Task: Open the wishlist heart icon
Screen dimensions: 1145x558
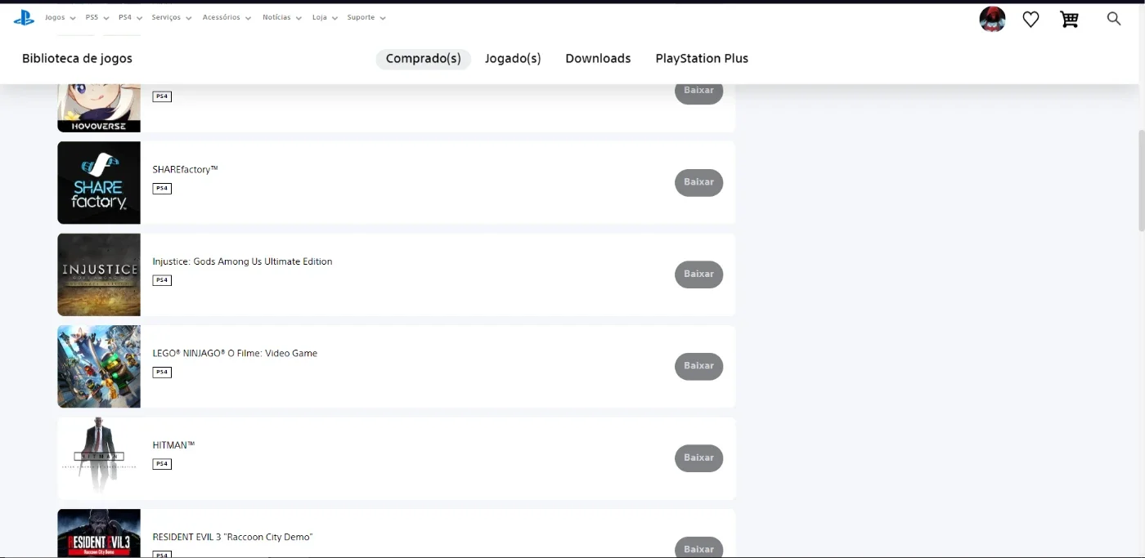Action: [x=1030, y=19]
